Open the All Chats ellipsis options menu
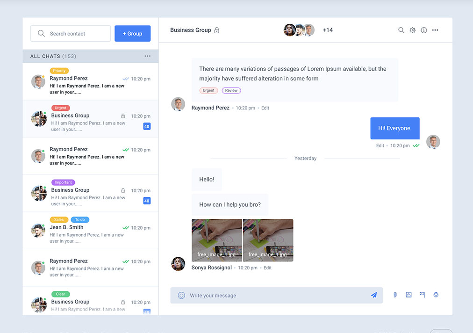 pyautogui.click(x=148, y=56)
